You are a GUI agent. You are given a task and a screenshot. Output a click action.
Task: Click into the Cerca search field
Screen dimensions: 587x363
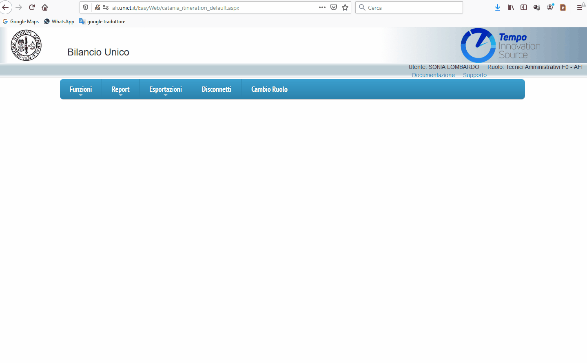409,7
